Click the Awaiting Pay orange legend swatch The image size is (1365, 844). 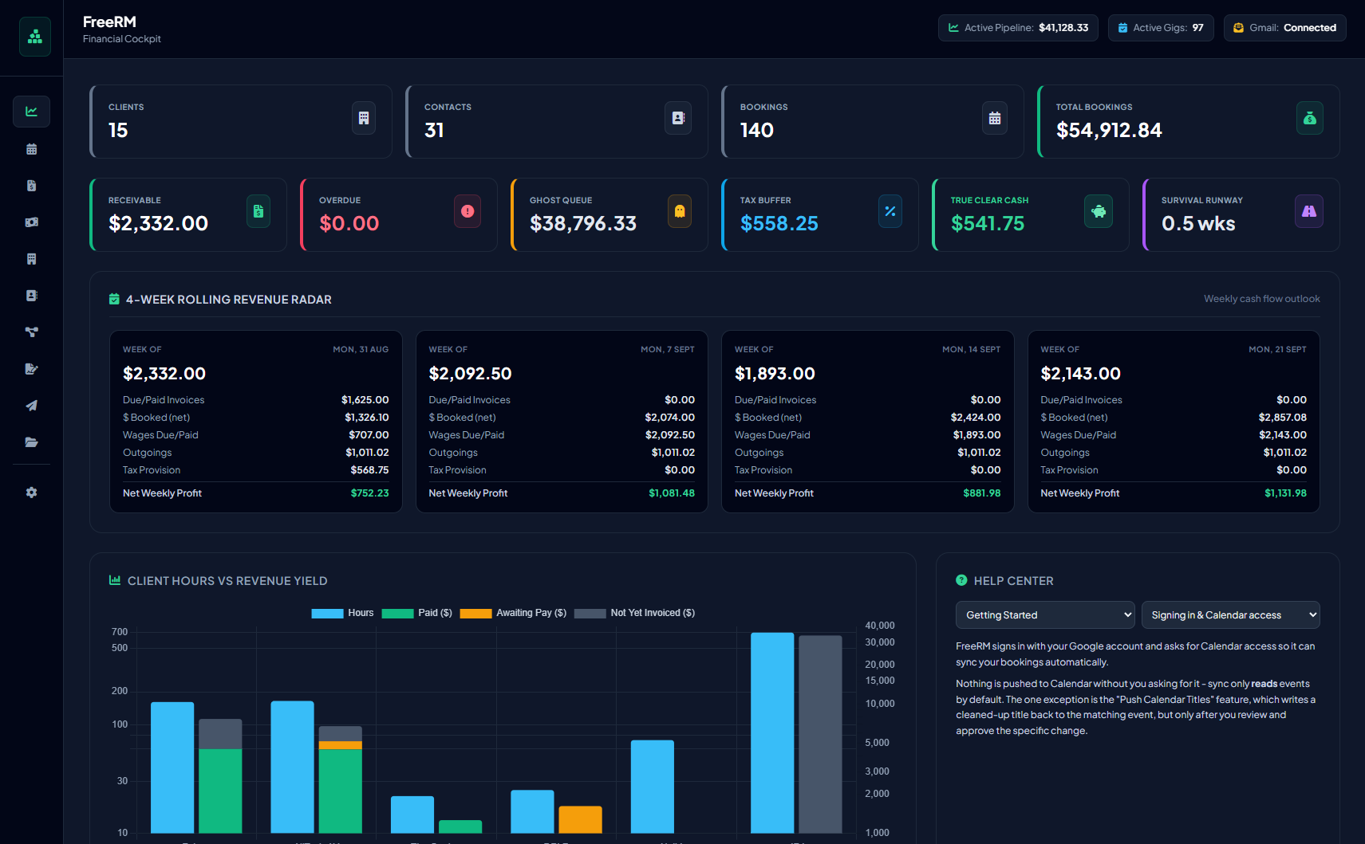475,614
